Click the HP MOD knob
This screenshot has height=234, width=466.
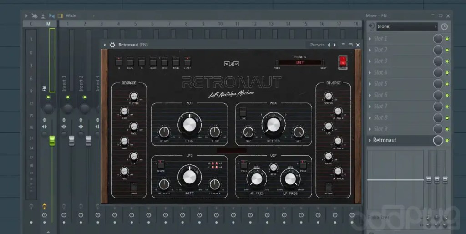[164, 132]
